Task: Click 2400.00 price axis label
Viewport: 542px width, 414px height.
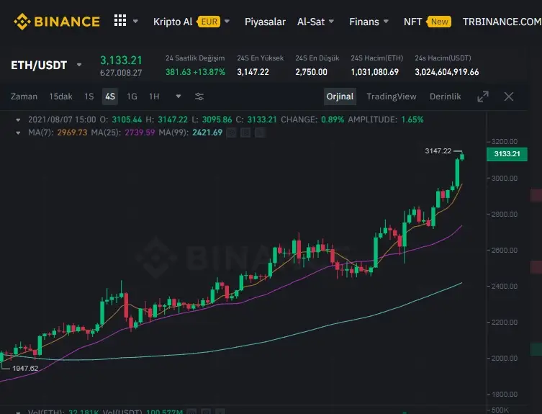Action: click(505, 286)
